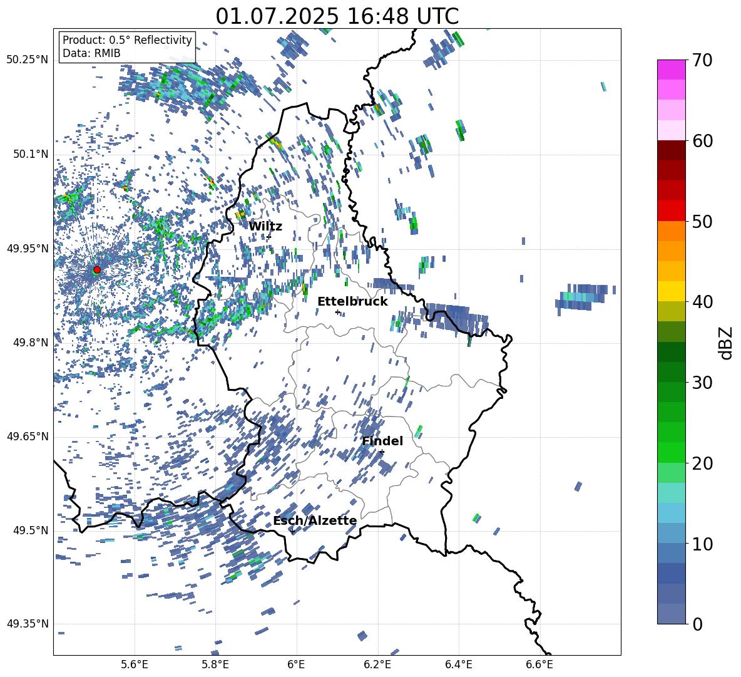Click the title '01.07.2025 16:48 UTC'
The width and height of the screenshot is (741, 677).
click(337, 16)
